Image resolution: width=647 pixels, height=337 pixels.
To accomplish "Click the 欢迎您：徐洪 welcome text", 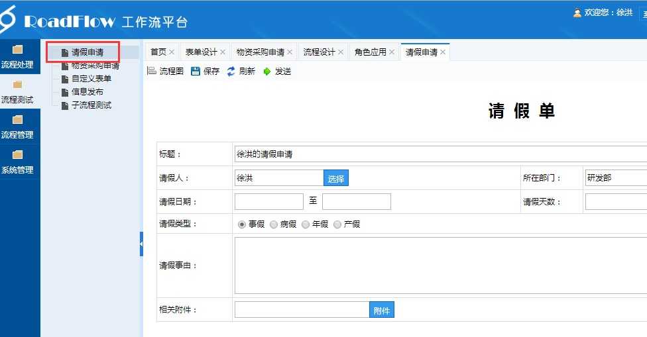I will click(x=608, y=13).
